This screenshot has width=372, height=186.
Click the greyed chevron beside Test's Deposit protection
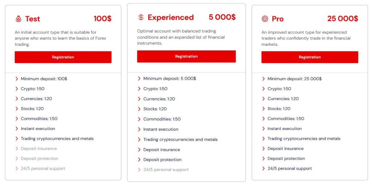(17, 159)
